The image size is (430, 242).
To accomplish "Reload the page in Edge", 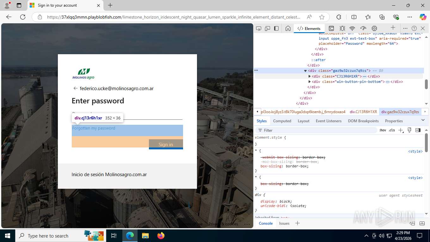I will pos(23,17).
